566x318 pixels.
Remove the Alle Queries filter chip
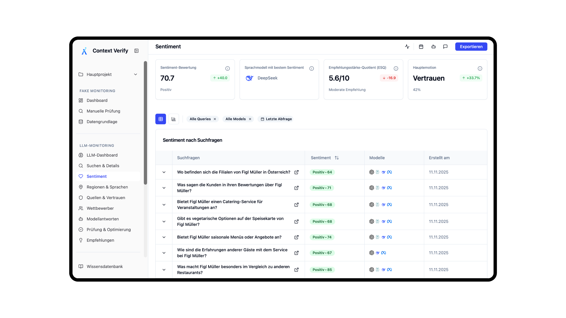(215, 119)
